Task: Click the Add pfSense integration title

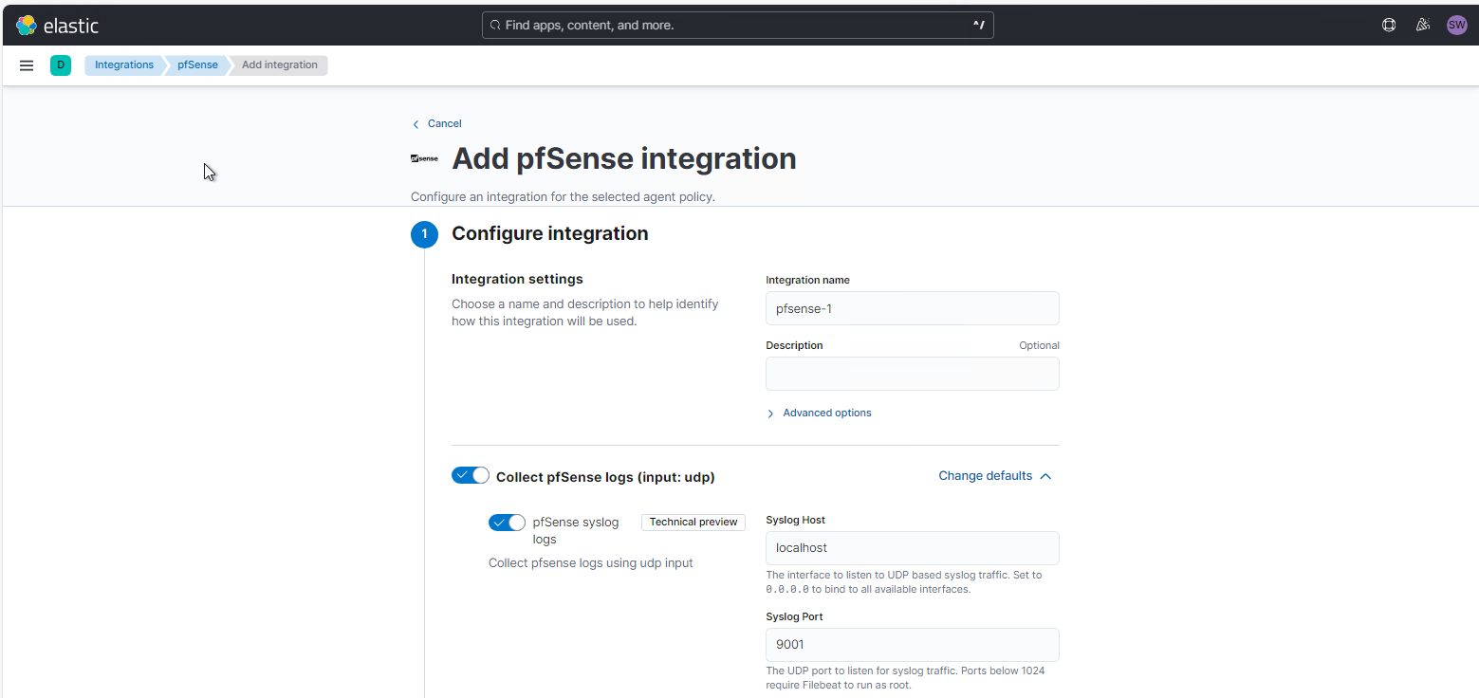Action: click(624, 159)
